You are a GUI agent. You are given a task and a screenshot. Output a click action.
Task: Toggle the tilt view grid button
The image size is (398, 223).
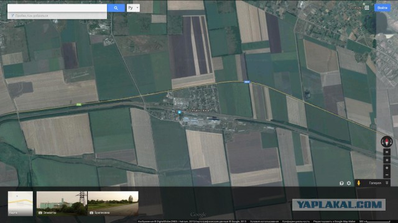(387, 152)
